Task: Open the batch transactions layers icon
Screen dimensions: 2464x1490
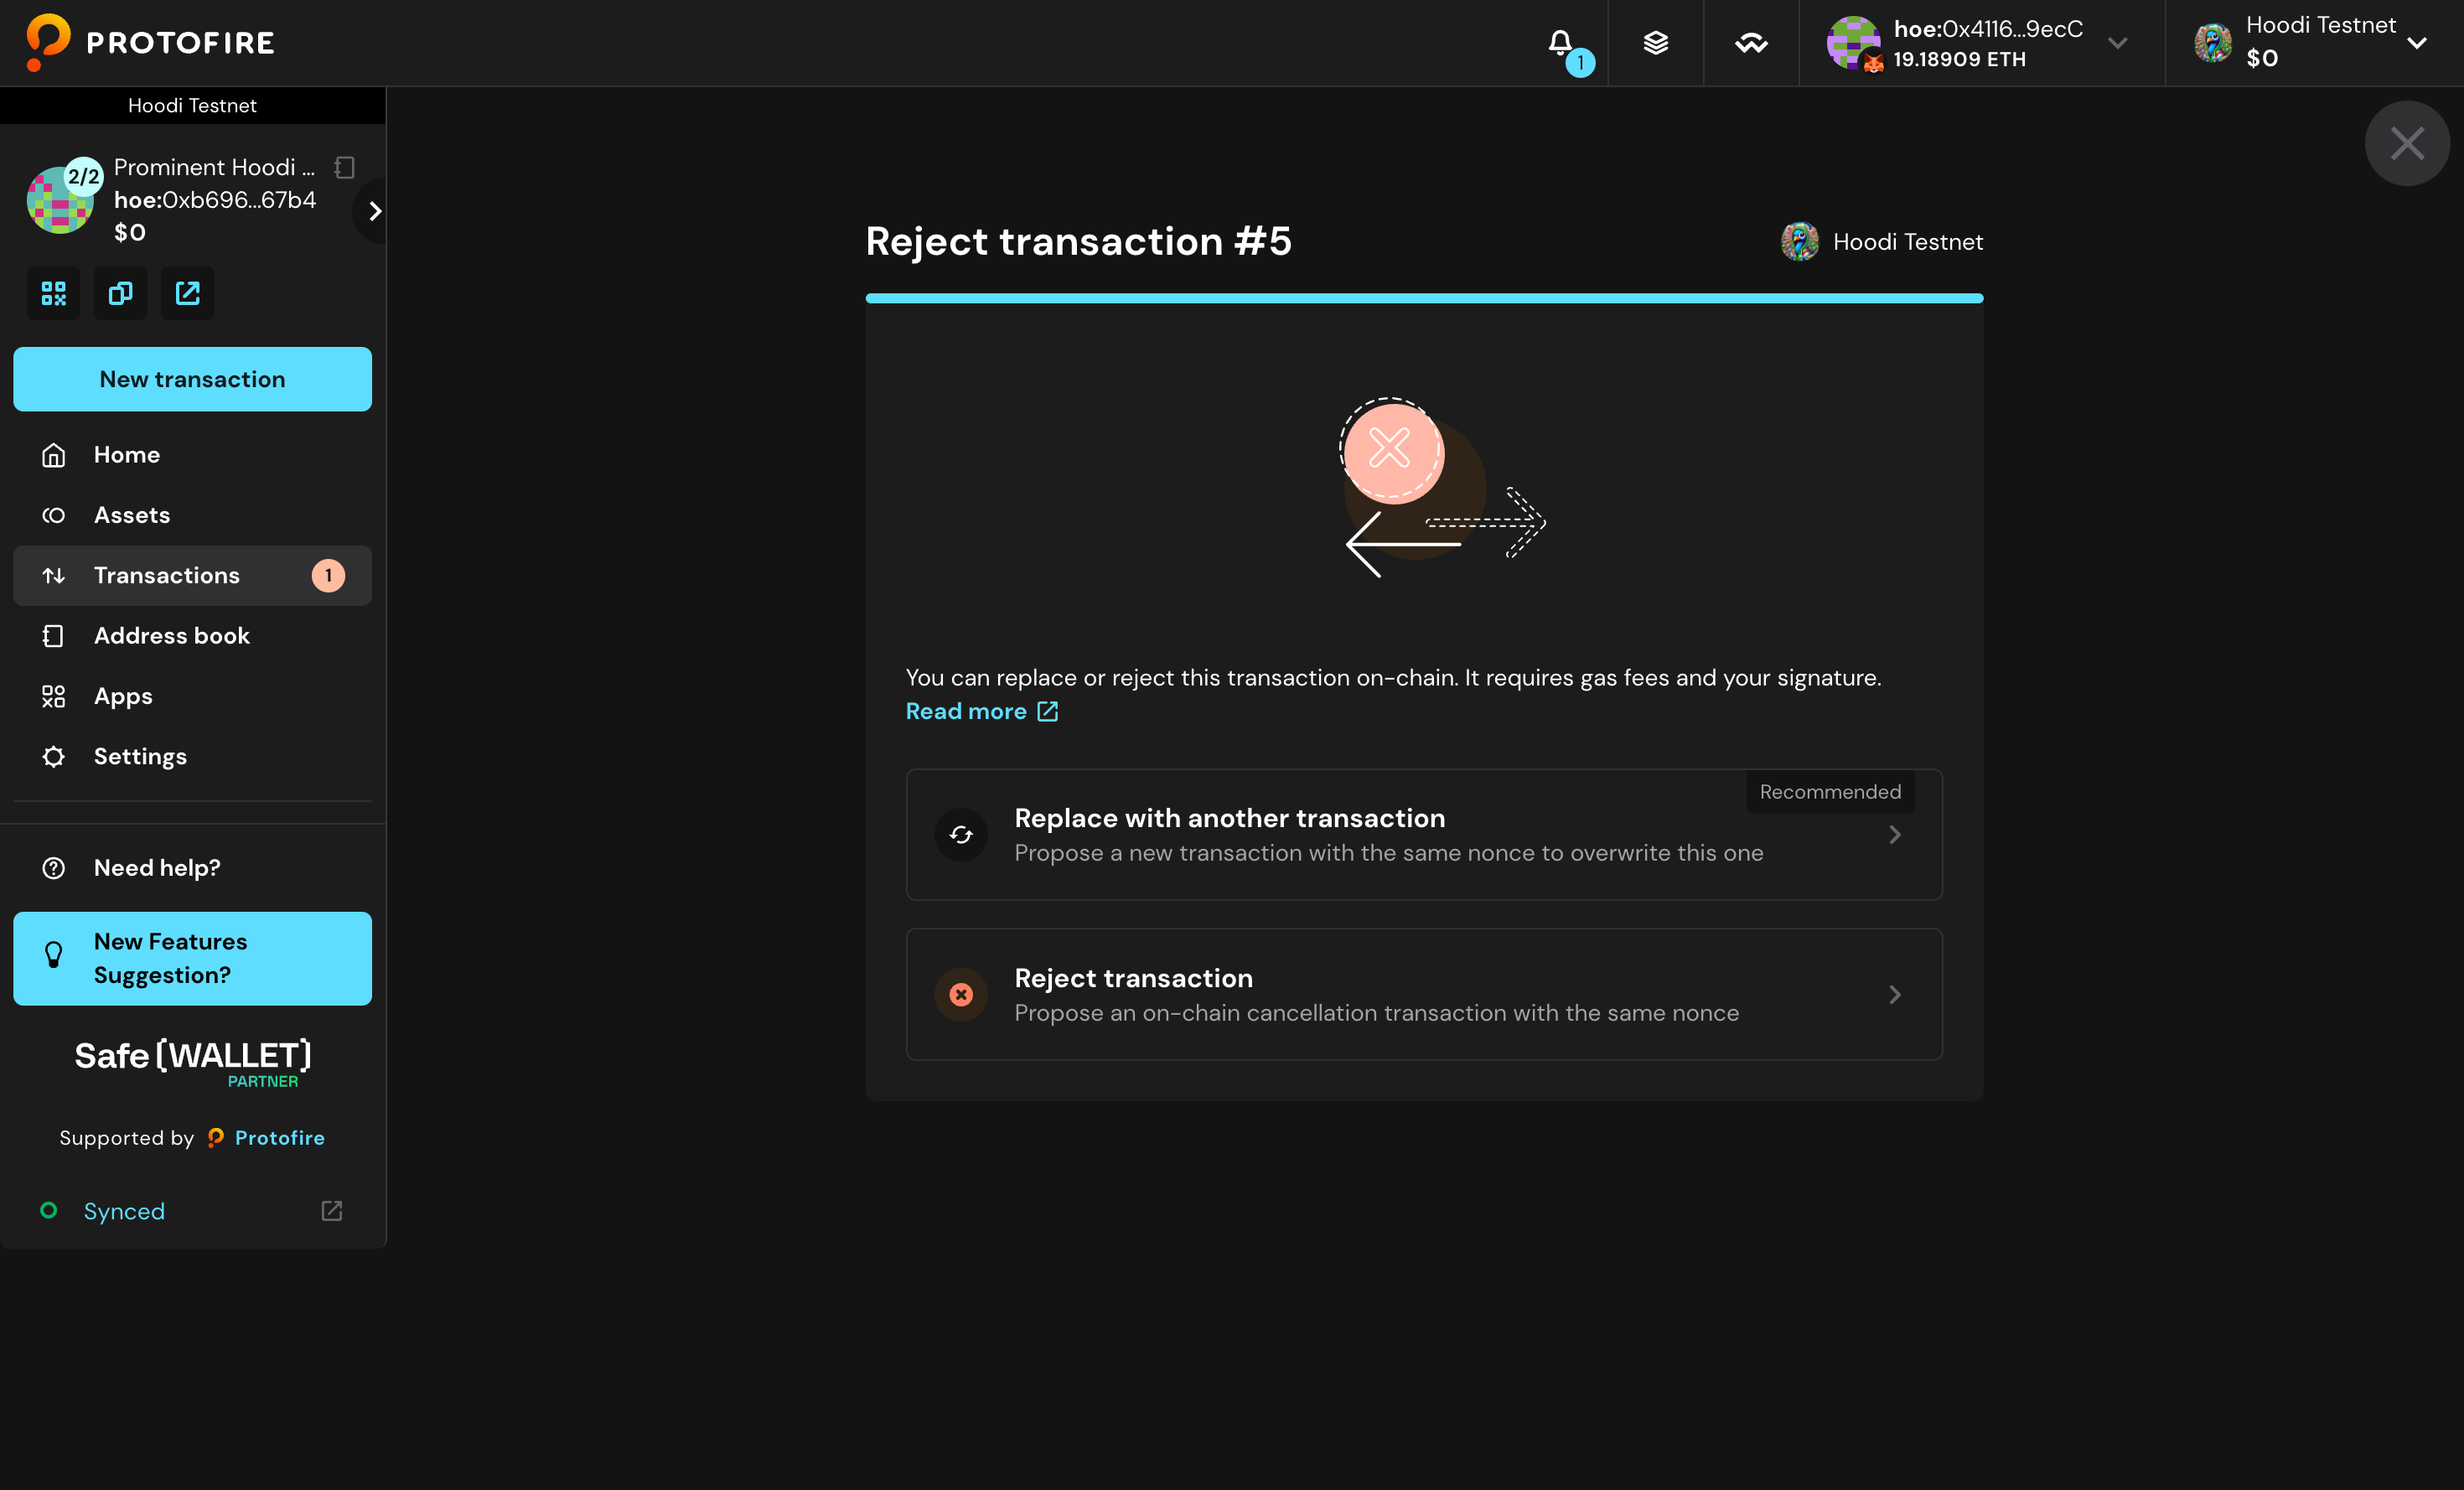Action: [1656, 43]
